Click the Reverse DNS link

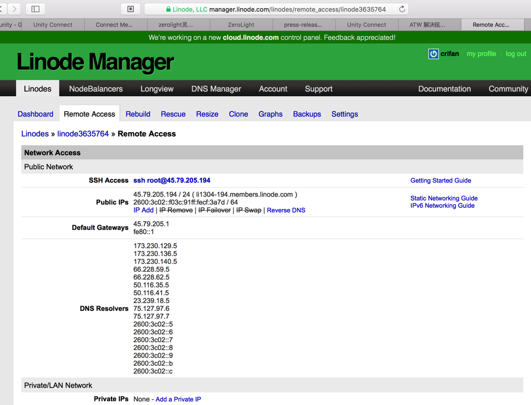(286, 210)
